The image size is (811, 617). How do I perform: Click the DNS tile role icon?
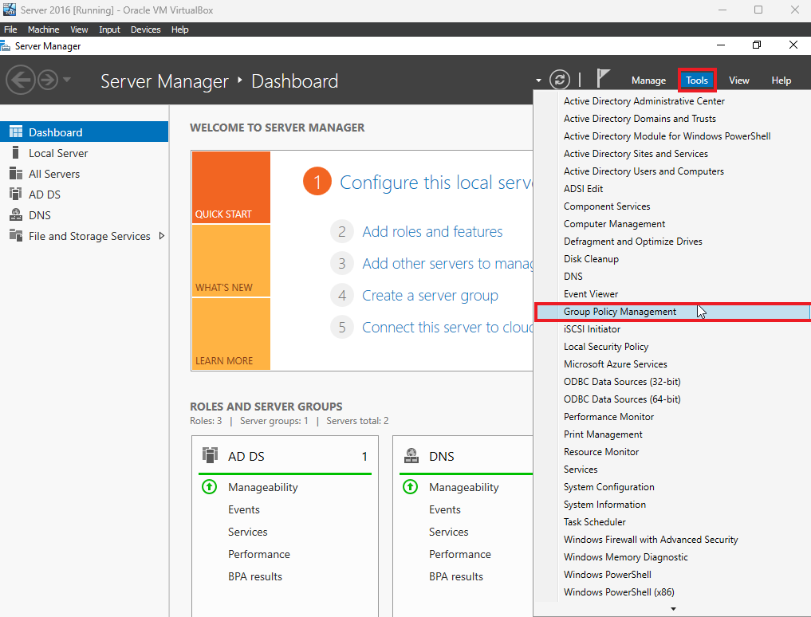411,456
